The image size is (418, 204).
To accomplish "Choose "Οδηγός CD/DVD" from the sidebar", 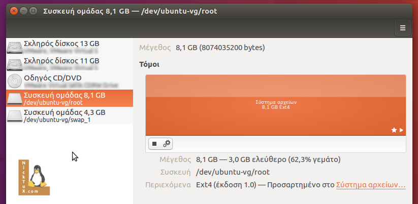I will pos(53,78).
